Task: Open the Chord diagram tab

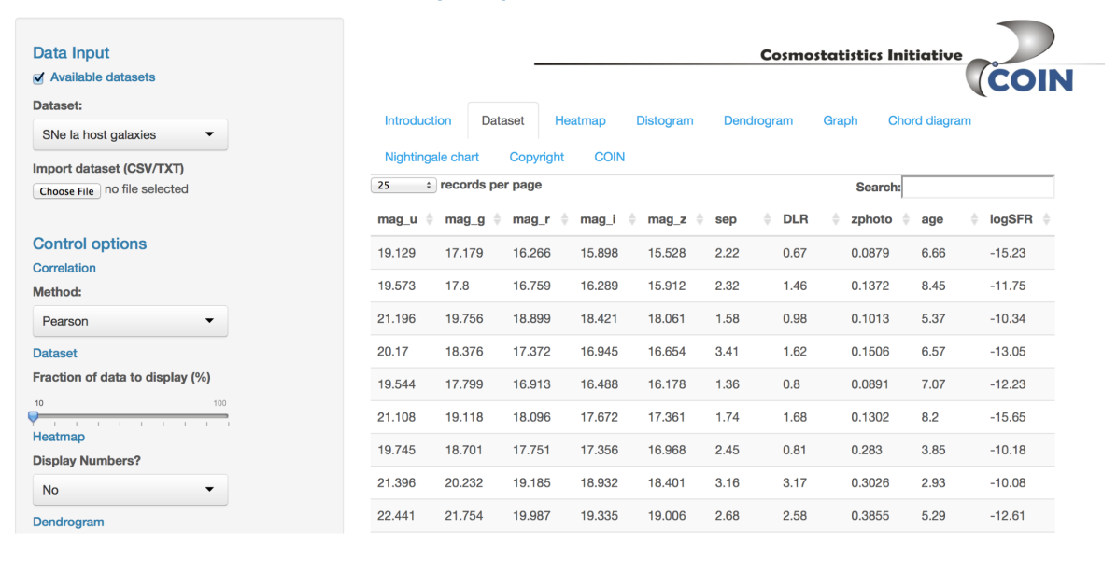Action: pyautogui.click(x=929, y=120)
